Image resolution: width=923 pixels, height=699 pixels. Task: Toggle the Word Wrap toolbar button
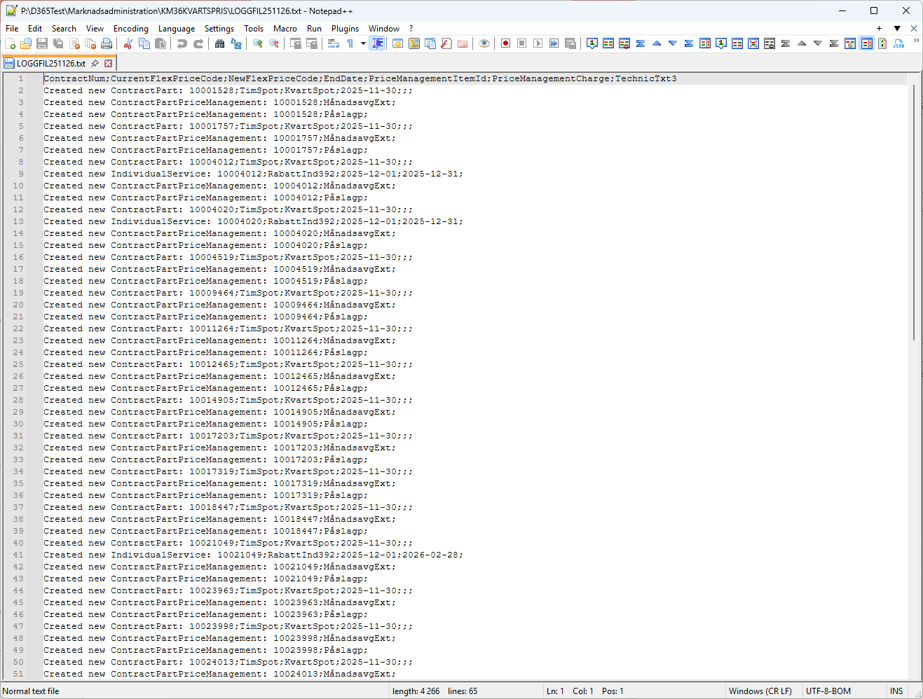click(334, 43)
